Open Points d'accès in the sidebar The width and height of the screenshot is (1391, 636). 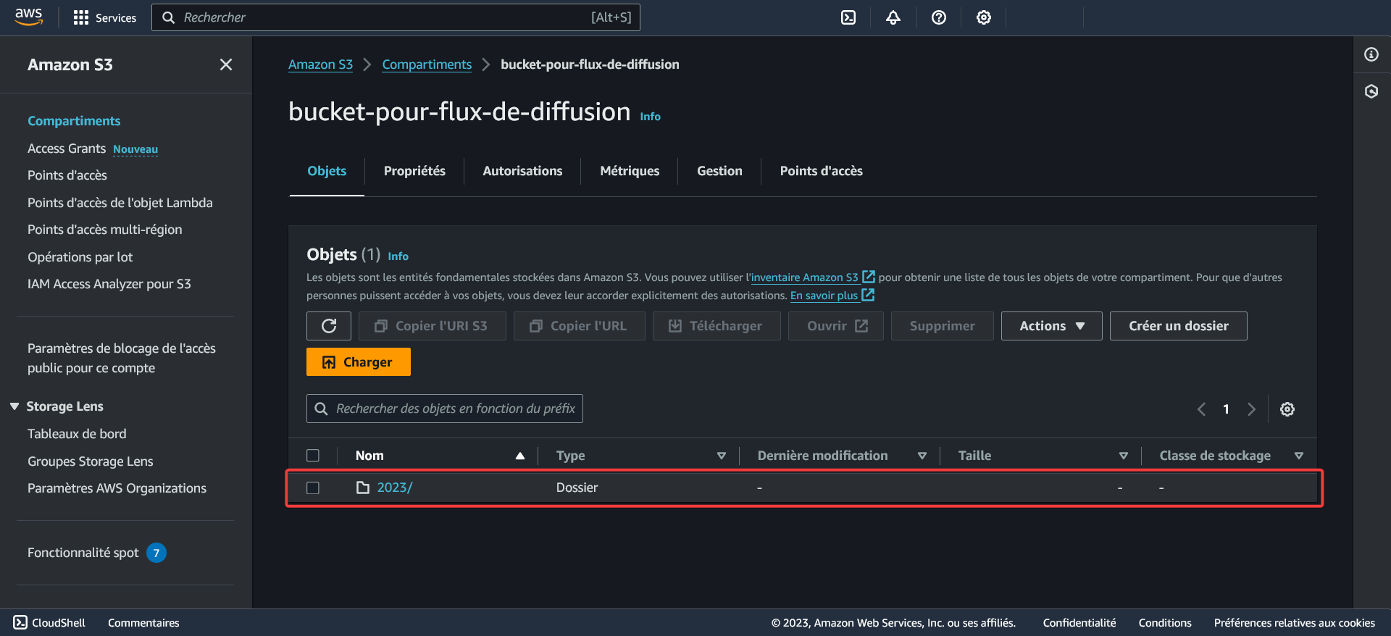(67, 175)
